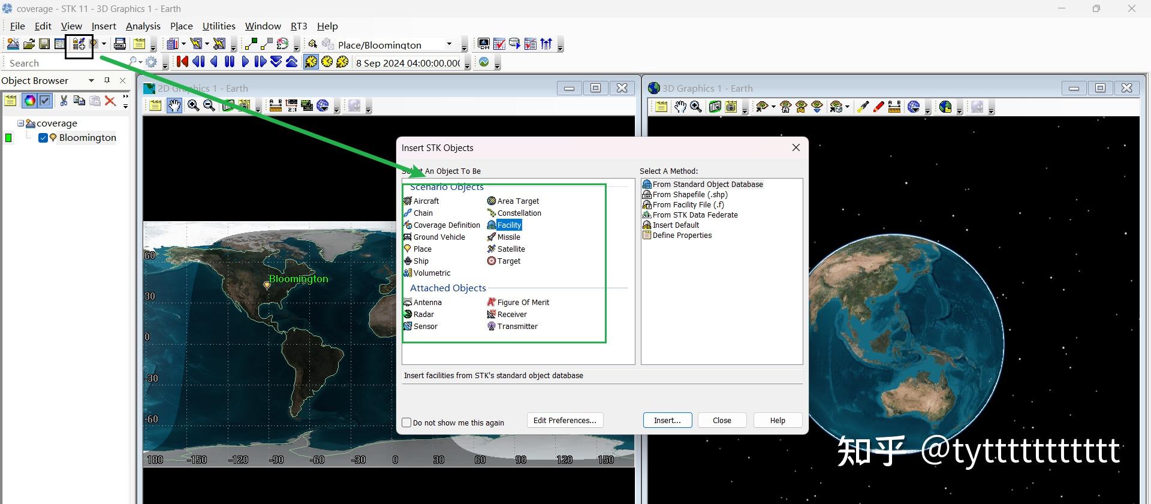This screenshot has height=504, width=1151.
Task: Collapse the coverage scenario tree node
Action: coord(20,123)
